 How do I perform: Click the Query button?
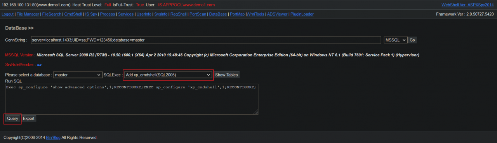point(12,119)
